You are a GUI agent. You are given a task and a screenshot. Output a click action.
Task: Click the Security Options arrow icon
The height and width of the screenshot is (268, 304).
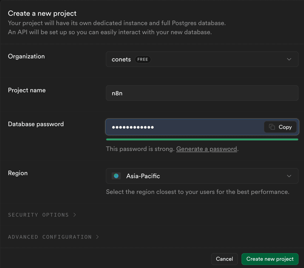point(75,215)
